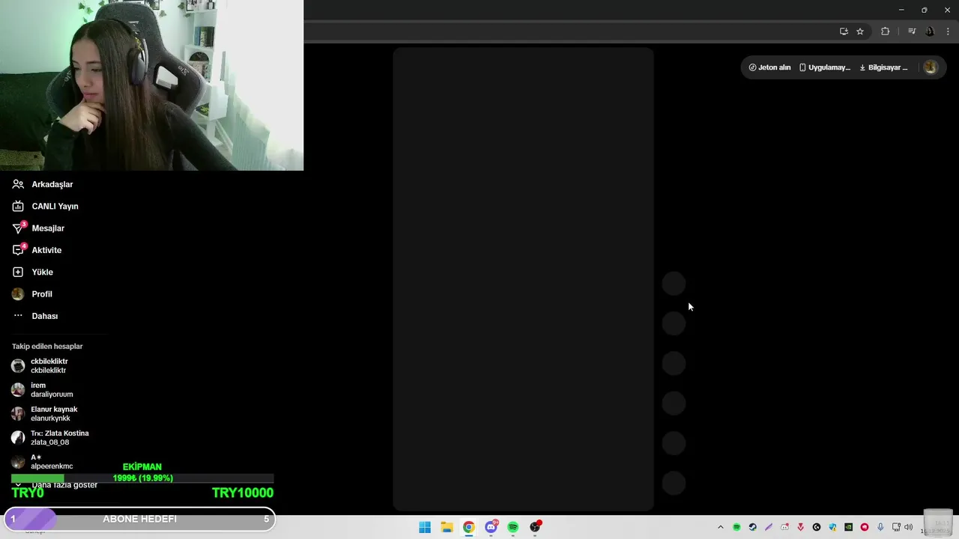Open the Arkadaşlar page in sidebar
Image resolution: width=959 pixels, height=539 pixels.
[x=52, y=184]
